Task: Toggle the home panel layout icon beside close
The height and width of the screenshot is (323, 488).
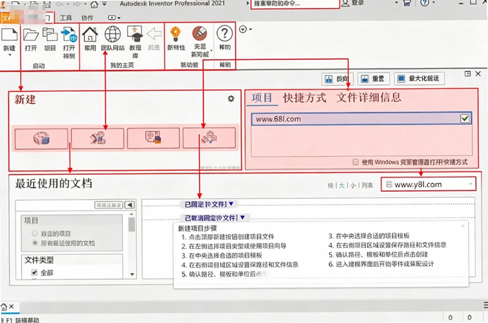Action: (467, 74)
